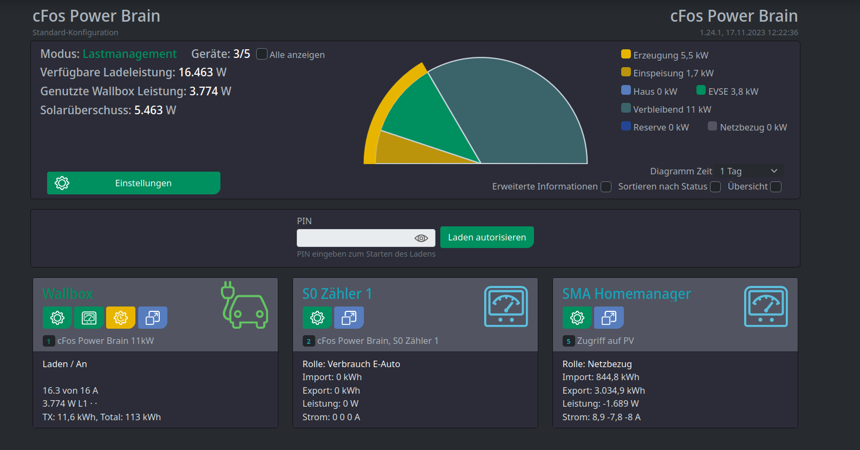Click 'Zugriff auf PV' label
This screenshot has height=450, width=860.
click(x=605, y=341)
